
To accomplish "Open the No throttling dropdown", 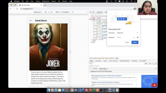I will pos(65,12).
